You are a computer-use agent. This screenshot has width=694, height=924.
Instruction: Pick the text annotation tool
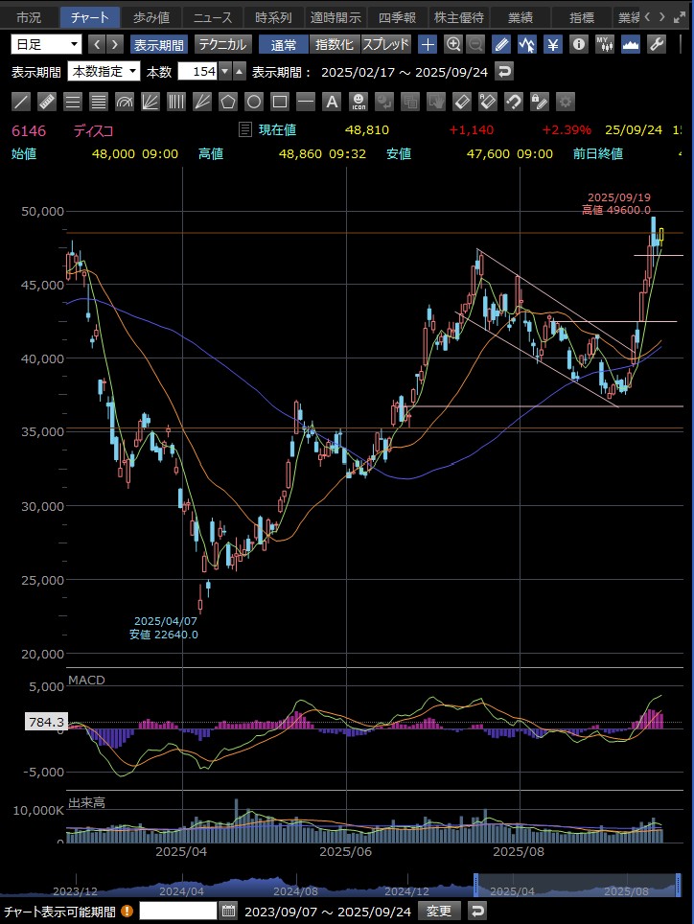click(332, 102)
